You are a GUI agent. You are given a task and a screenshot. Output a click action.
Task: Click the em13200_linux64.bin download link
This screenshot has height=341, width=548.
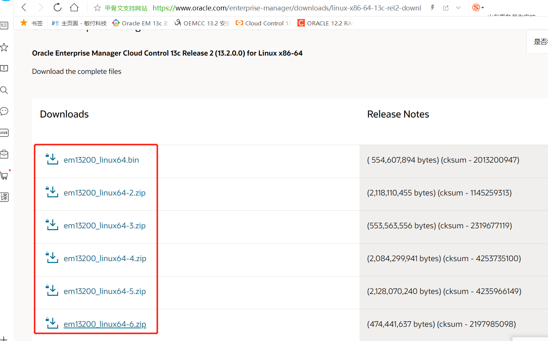point(101,160)
